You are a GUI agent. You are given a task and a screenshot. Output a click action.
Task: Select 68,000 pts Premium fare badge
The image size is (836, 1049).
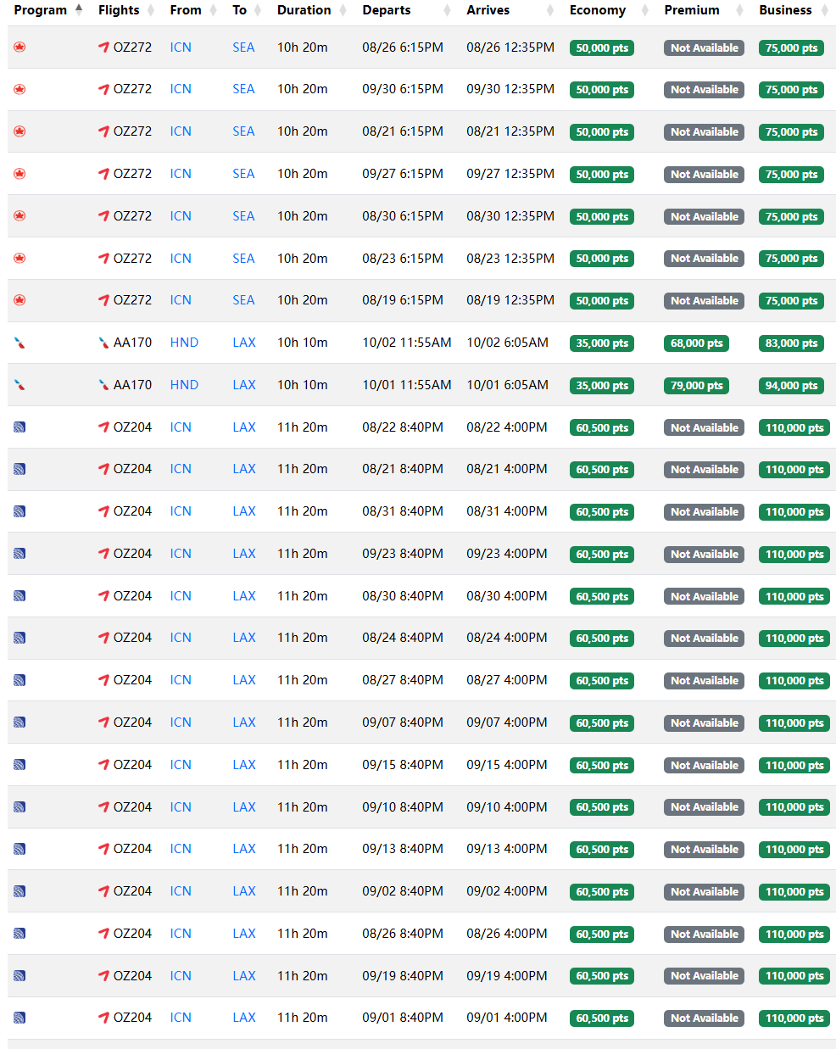click(696, 343)
